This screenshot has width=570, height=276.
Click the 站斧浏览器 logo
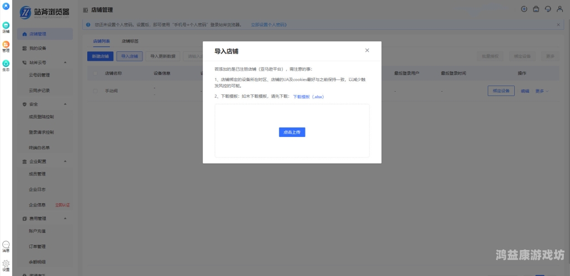[x=45, y=12]
